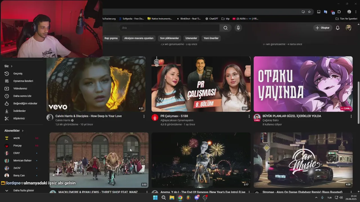Play the How Deep Is Your Love thumbnail
360x202 pixels.
96,84
